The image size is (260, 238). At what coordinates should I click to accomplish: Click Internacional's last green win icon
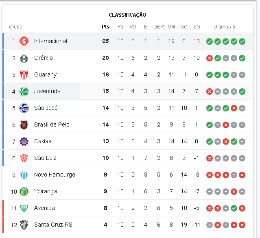pyautogui.click(x=242, y=41)
